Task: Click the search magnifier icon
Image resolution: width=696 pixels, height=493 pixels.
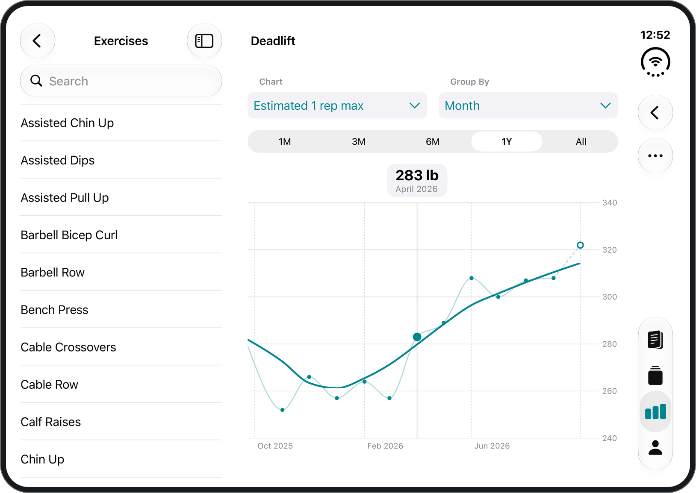Action: click(x=36, y=81)
